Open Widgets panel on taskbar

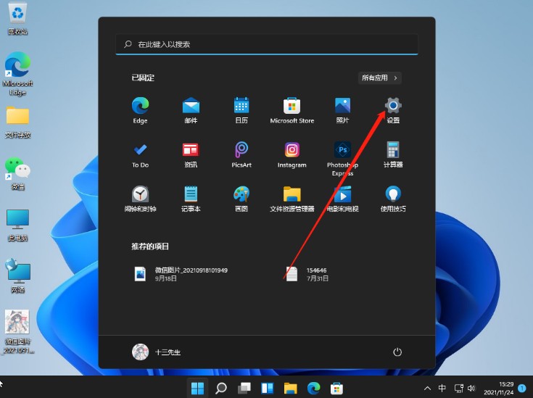tap(267, 388)
